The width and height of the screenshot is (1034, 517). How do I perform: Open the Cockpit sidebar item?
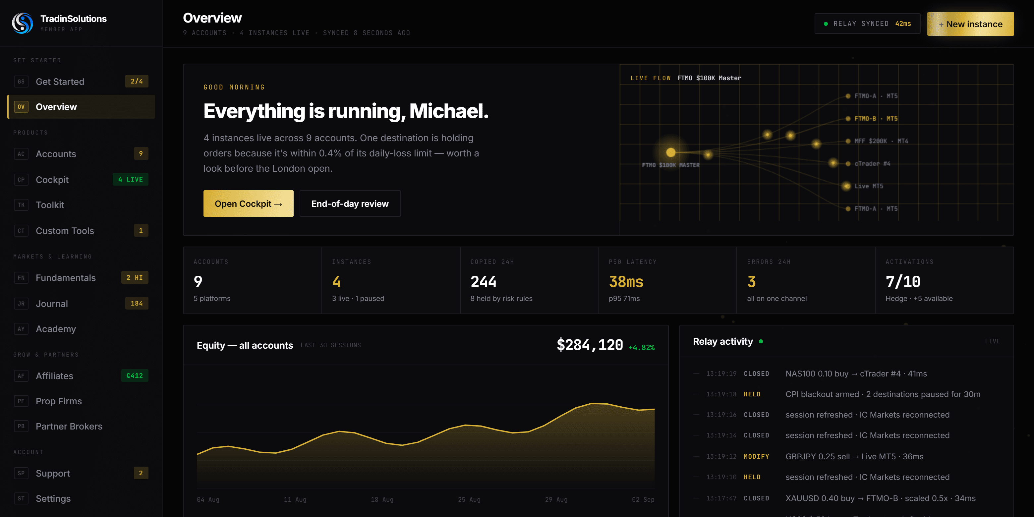point(81,179)
